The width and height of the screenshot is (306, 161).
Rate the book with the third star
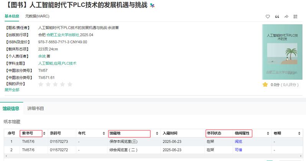pyautogui.click(x=55, y=84)
